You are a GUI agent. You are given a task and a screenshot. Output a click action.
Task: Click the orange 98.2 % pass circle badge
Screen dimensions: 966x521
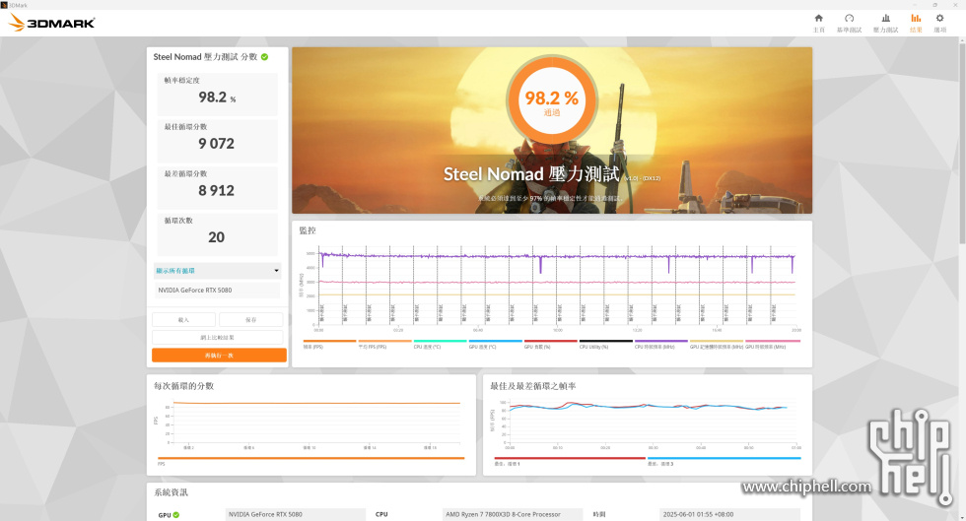(552, 99)
